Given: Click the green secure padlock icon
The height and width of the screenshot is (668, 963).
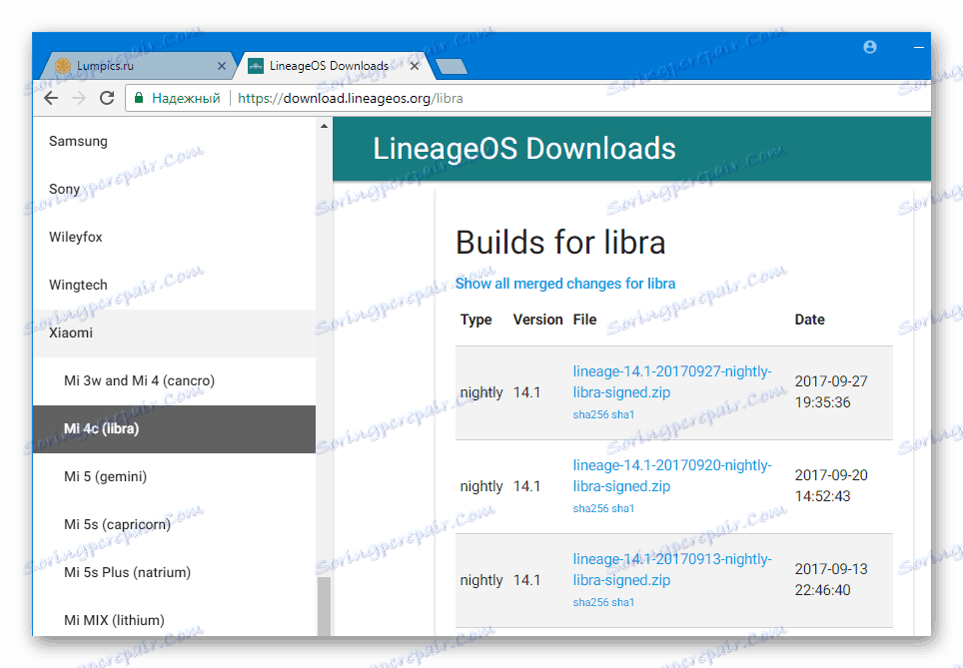Looking at the screenshot, I should (139, 98).
